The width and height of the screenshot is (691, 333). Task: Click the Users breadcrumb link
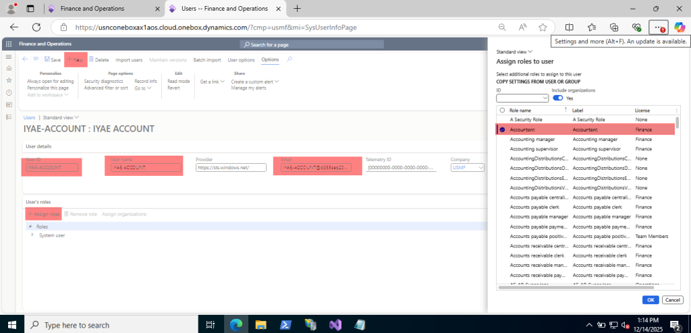[x=29, y=117]
